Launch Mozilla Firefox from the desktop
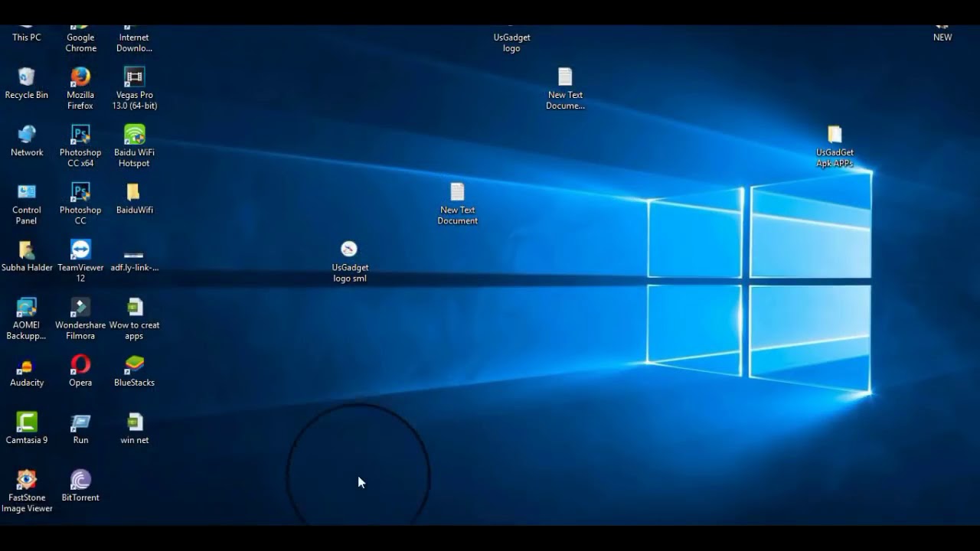Image resolution: width=980 pixels, height=551 pixels. (80, 89)
